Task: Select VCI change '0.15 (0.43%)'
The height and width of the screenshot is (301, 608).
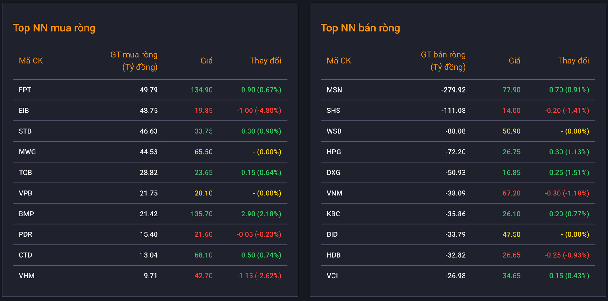Action: point(569,276)
